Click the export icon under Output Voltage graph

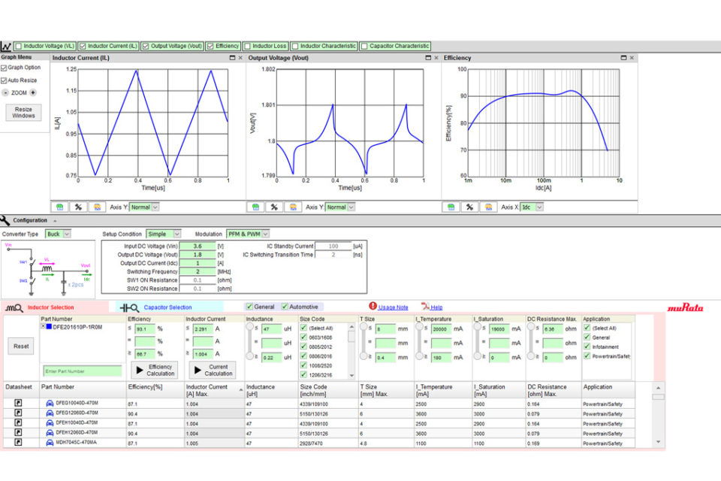tap(293, 207)
